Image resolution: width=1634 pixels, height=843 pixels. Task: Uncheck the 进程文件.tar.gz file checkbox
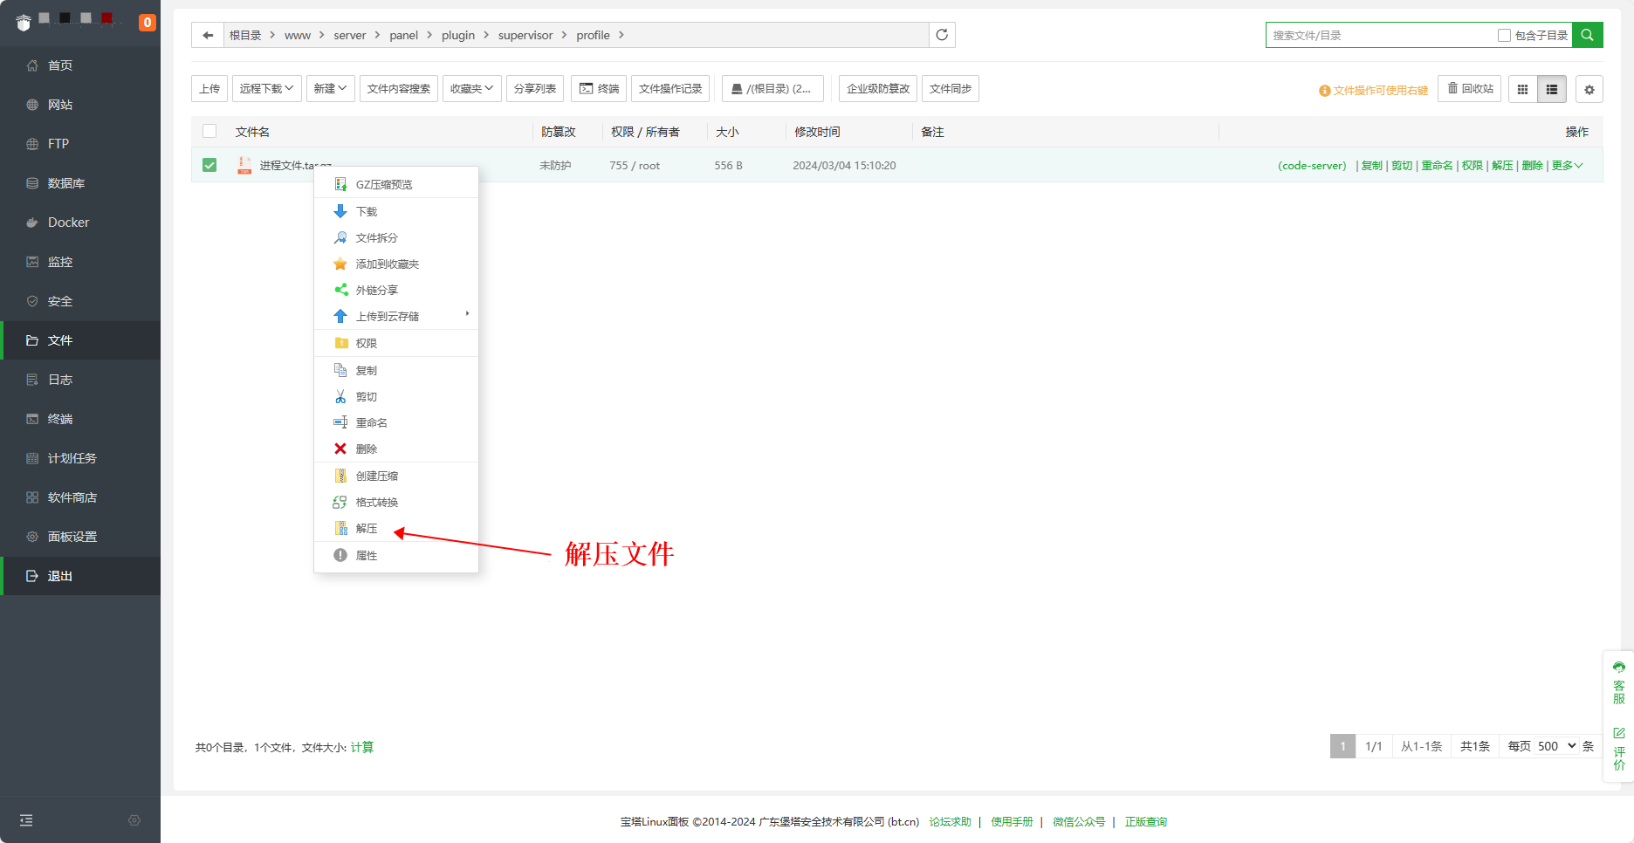pos(209,165)
